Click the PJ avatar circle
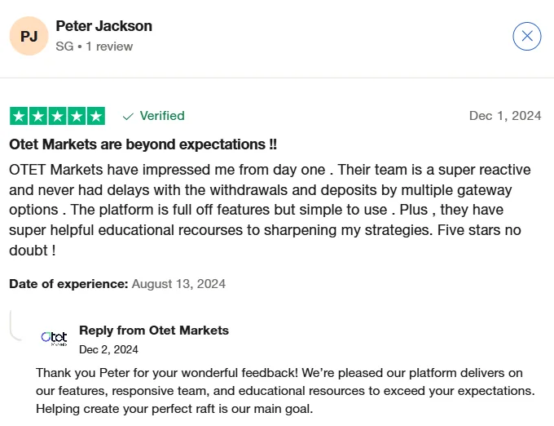Screen dimensions: 554x426 point(29,36)
